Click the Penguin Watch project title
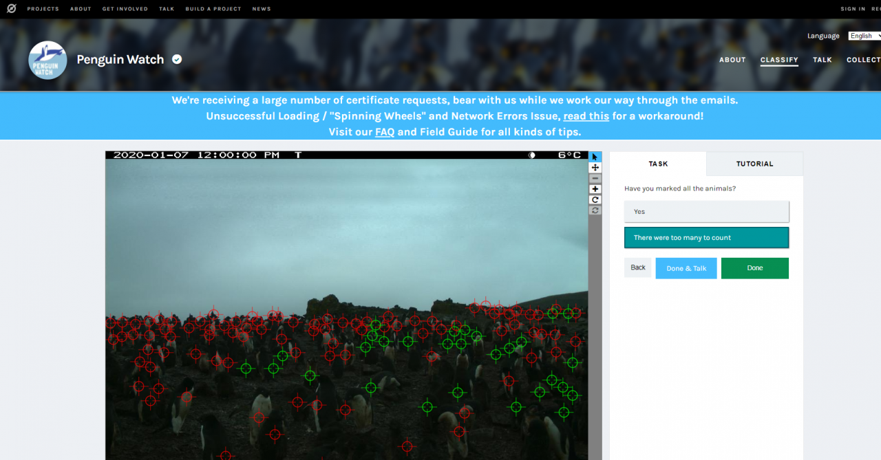 coord(120,59)
